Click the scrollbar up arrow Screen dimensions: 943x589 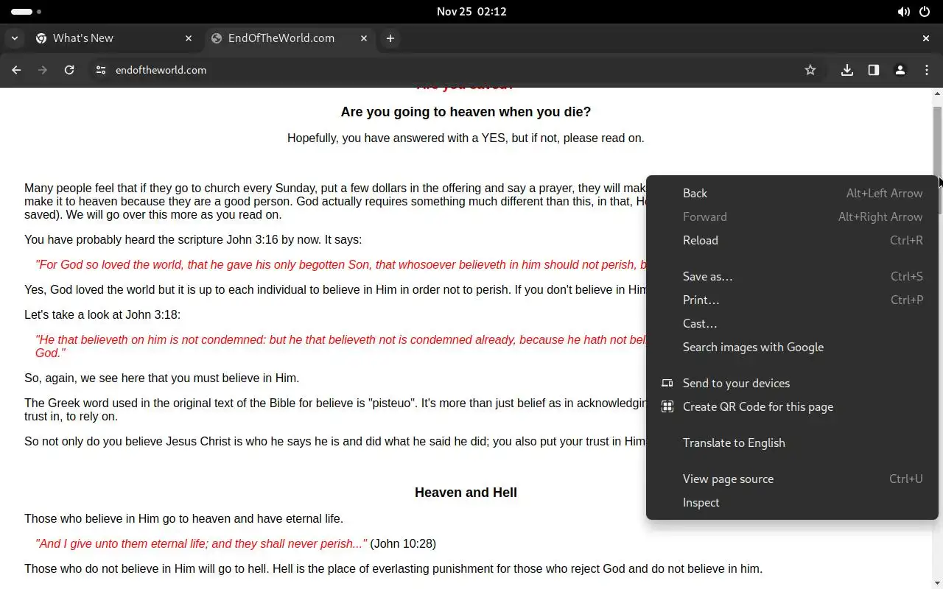(937, 94)
